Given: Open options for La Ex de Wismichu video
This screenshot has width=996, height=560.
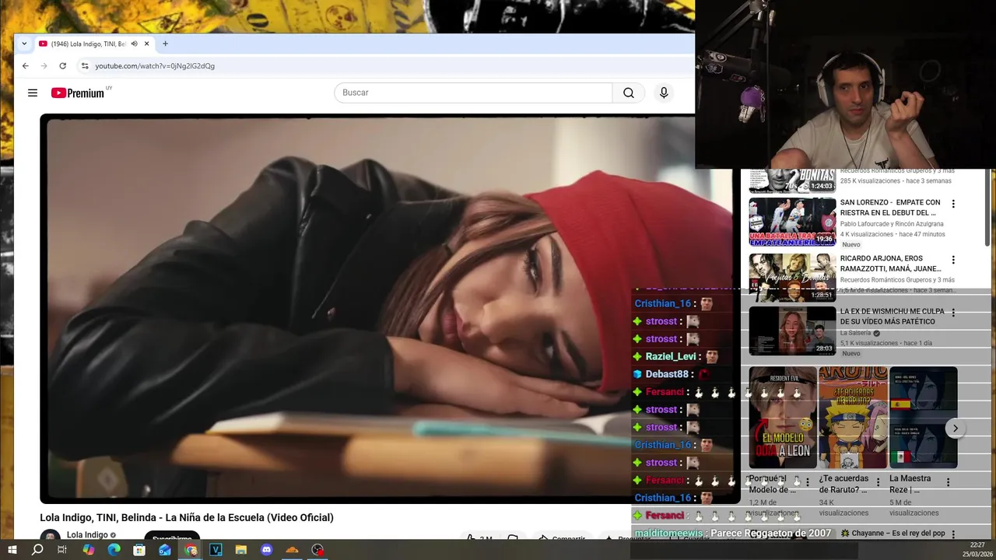Looking at the screenshot, I should pyautogui.click(x=953, y=313).
